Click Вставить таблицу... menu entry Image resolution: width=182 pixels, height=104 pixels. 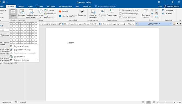point(22,46)
